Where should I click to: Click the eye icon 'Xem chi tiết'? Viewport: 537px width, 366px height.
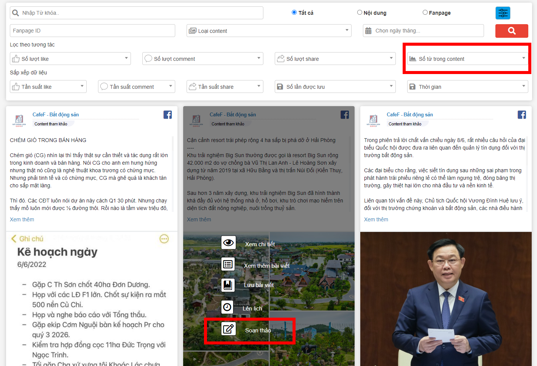click(x=228, y=242)
